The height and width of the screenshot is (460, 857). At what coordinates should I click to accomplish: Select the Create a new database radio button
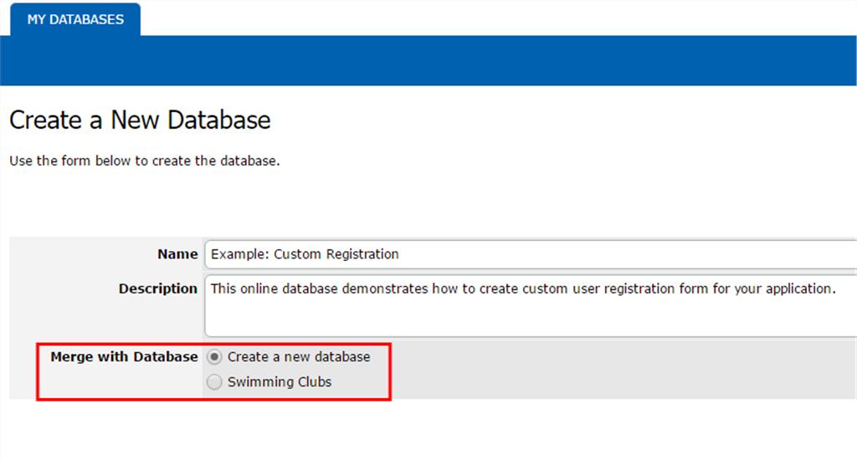point(214,357)
